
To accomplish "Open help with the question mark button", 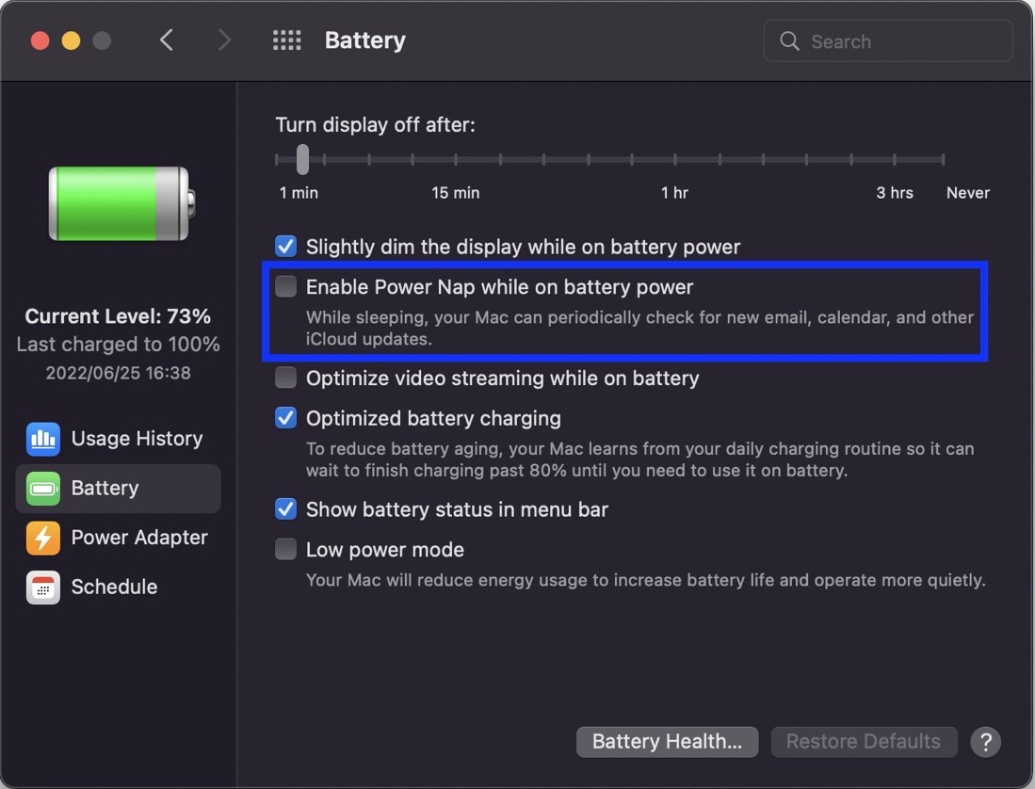I will [985, 742].
